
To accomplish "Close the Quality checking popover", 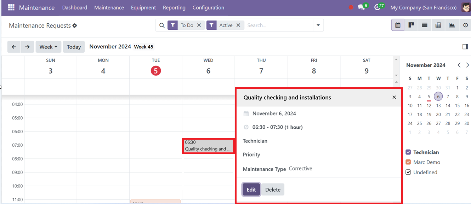I will tap(394, 97).
